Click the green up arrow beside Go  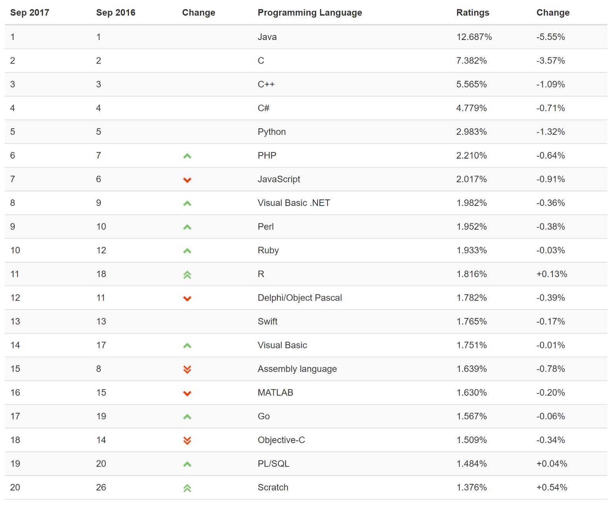187,417
